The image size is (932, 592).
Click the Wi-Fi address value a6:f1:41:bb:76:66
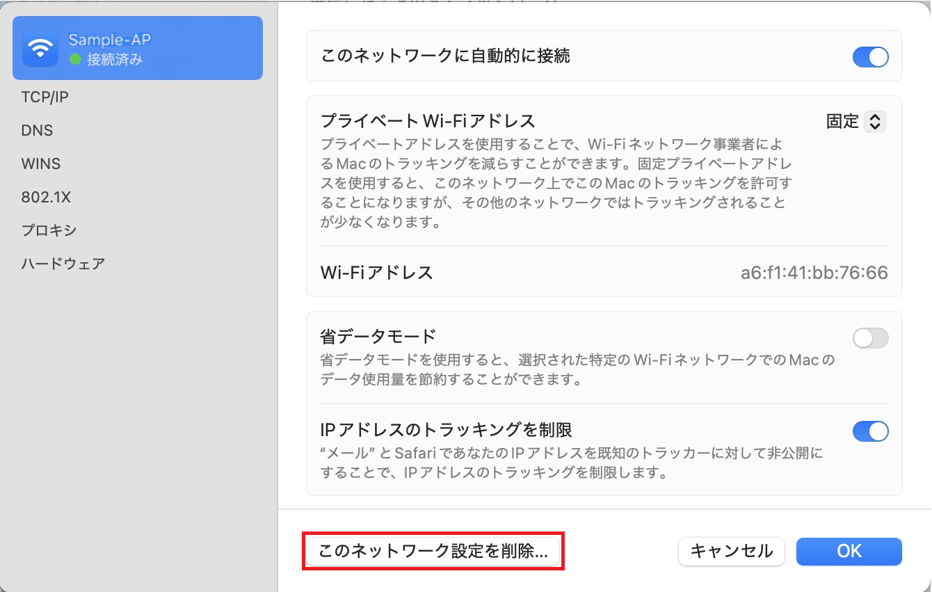click(x=814, y=273)
